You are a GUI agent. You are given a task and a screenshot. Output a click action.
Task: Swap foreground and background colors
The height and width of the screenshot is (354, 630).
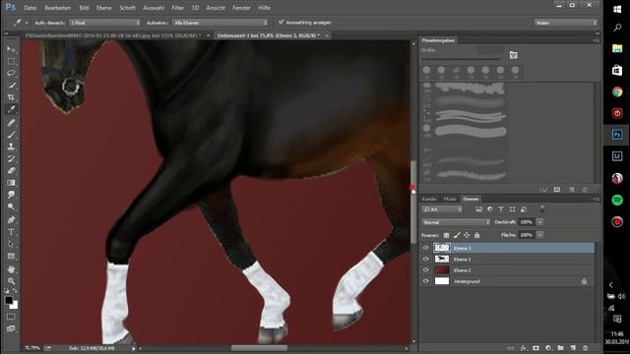[15, 291]
